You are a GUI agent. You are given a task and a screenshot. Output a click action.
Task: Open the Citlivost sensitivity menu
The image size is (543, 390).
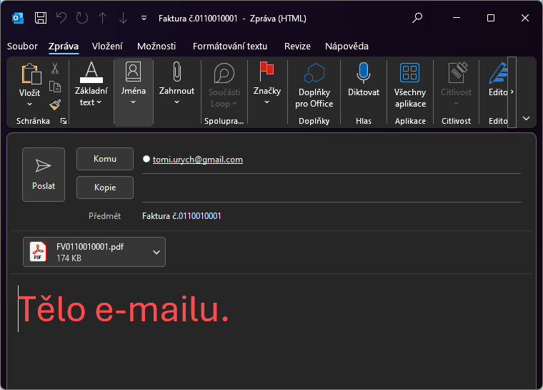point(456,84)
